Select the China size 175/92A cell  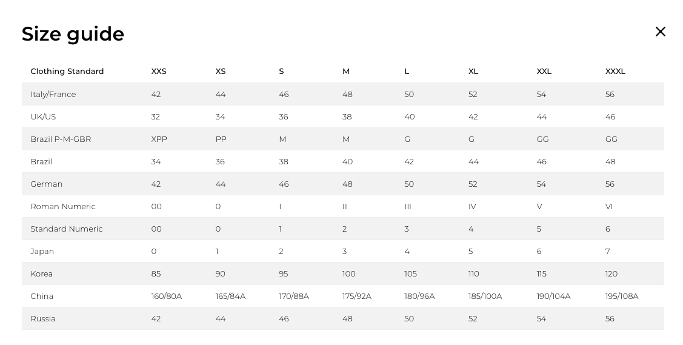(x=357, y=296)
